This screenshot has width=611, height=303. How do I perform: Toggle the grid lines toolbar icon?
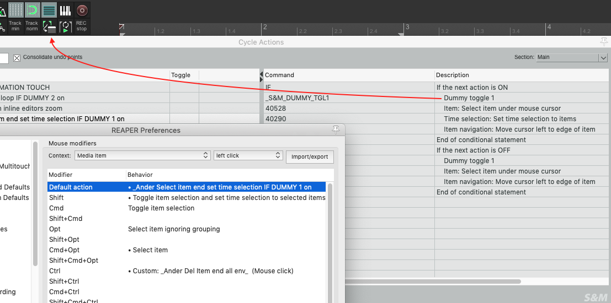coord(15,10)
